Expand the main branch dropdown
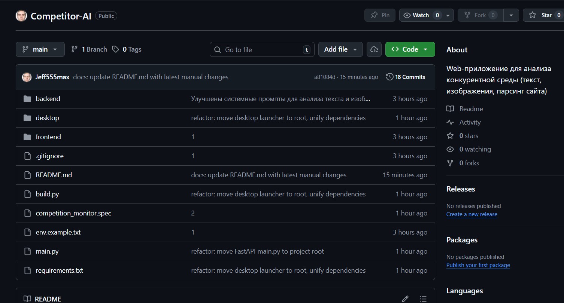564x303 pixels. pyautogui.click(x=40, y=49)
